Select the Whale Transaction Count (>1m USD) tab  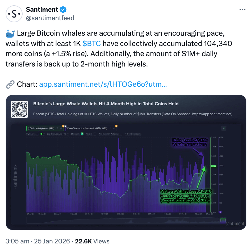click(x=86, y=128)
